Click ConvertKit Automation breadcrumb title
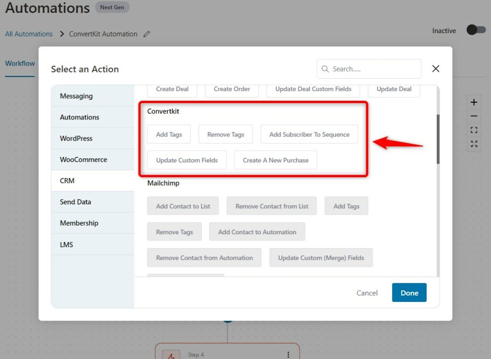The height and width of the screenshot is (359, 491). (103, 34)
